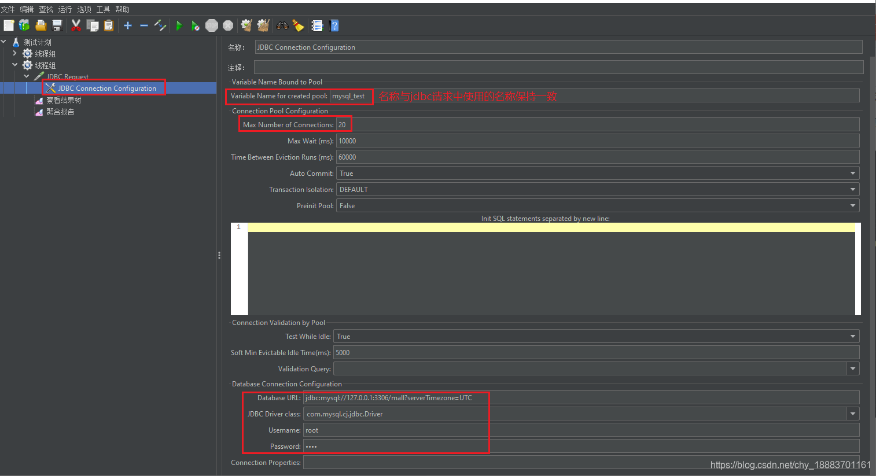Open the Templates toolbar icon
Viewport: 876px width, 476px height.
[x=24, y=25]
